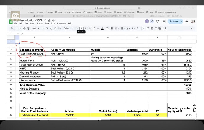This screenshot has height=130, width=204.
Task: Toggle strikethrough formatting
Action: (98, 28)
